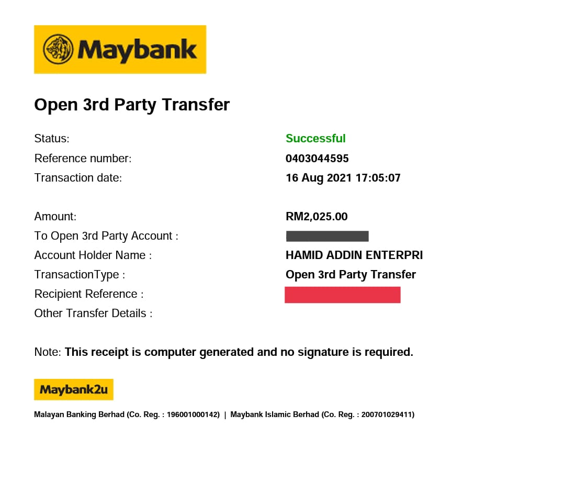The height and width of the screenshot is (494, 565).
Task: Click the "To Open 3rd Party Account" label
Action: point(106,236)
